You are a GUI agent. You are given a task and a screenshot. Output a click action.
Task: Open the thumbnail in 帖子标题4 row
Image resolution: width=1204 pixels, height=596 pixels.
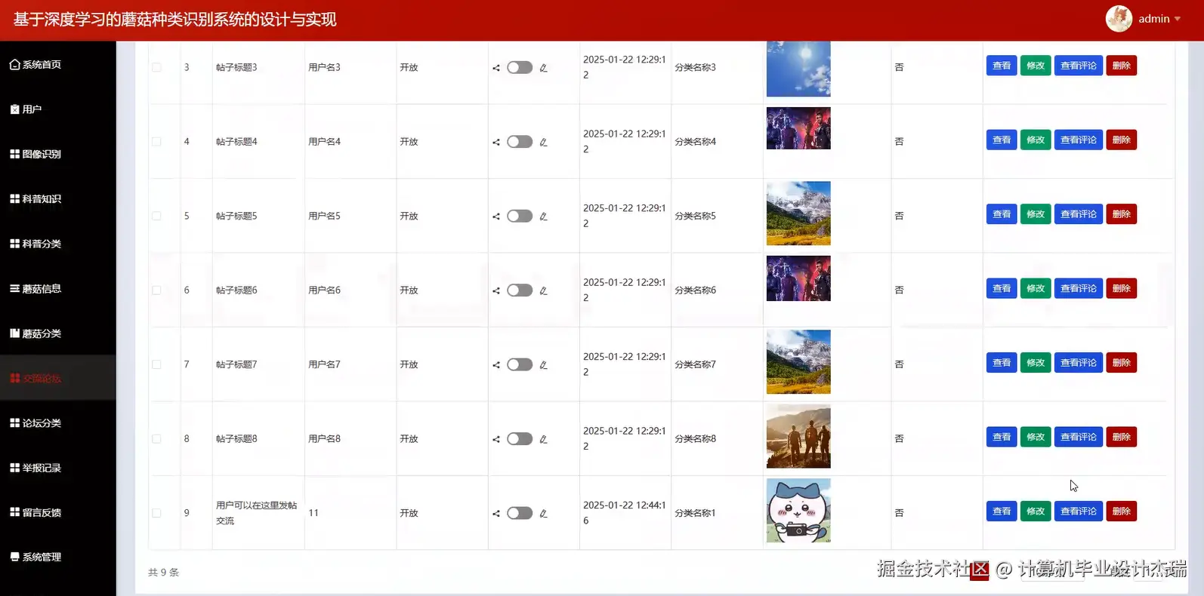[798, 128]
